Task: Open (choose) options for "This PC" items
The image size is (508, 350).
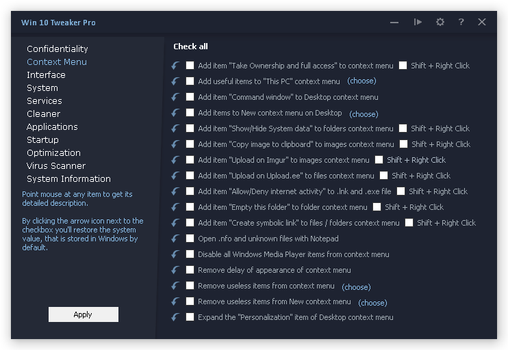Action: (x=361, y=81)
